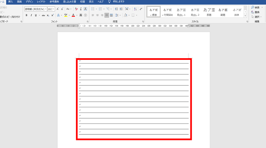Toggle strikethrough formatting

[43, 15]
